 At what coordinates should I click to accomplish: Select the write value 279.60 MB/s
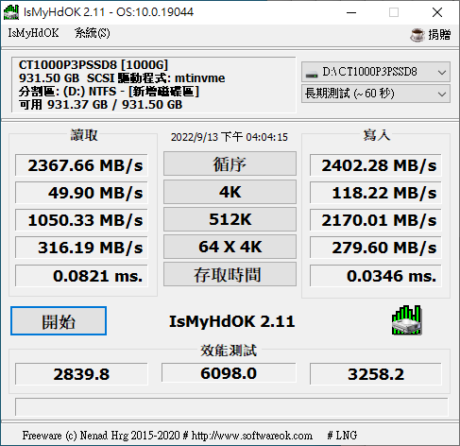pos(376,248)
